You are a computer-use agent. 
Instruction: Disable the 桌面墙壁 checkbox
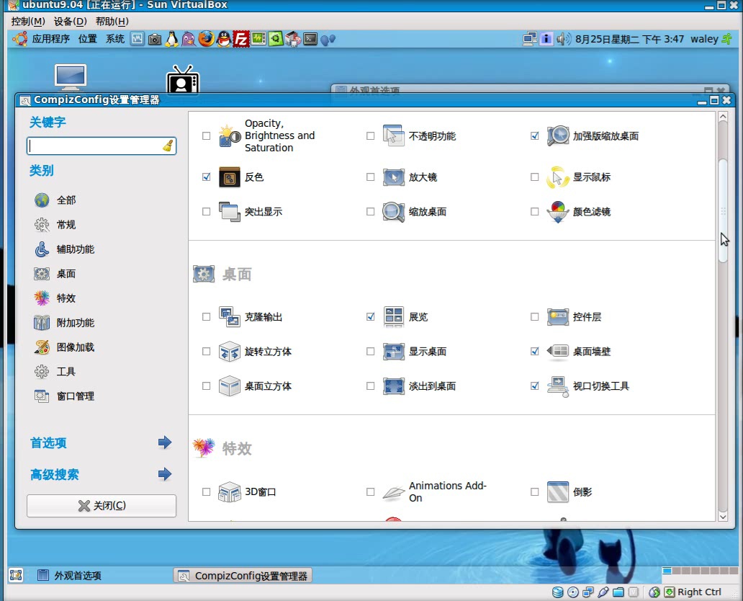[x=534, y=352]
